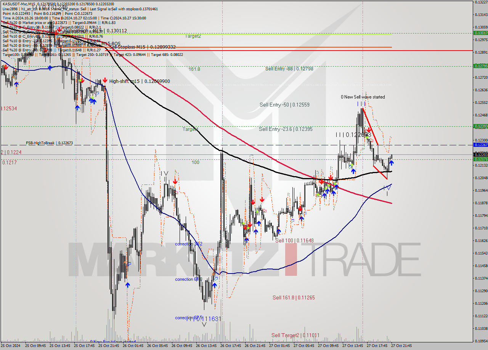This screenshot has height=350, width=488.
Task: Click the 'Sell 161.8 | 0.11265' level label
Action: pos(294,297)
